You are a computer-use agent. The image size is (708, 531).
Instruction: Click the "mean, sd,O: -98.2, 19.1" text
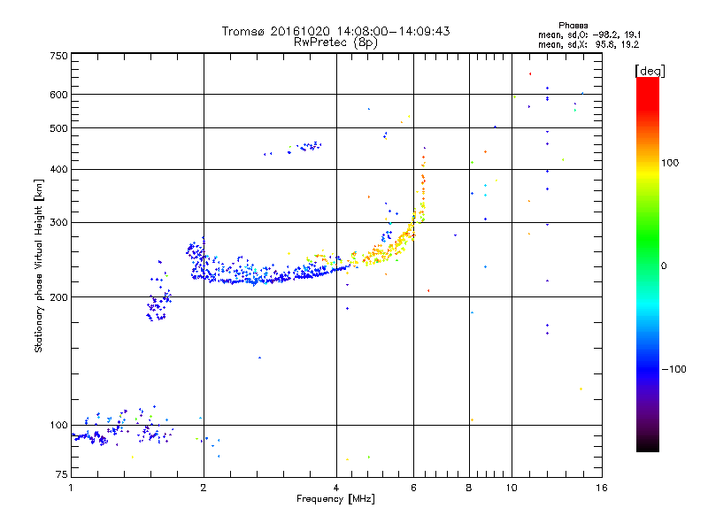coord(589,35)
